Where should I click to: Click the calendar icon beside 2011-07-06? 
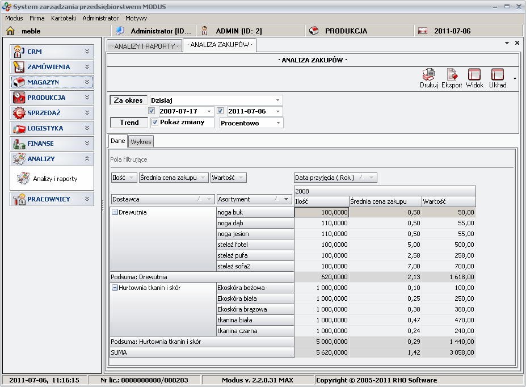(422, 31)
